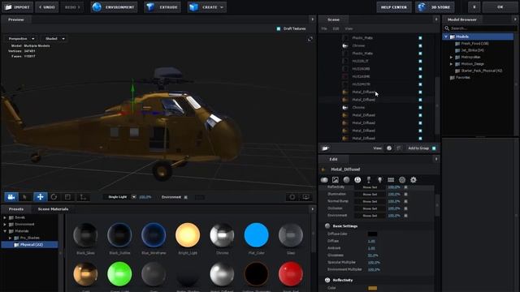Click the Basic Settings section icon

click(x=327, y=225)
